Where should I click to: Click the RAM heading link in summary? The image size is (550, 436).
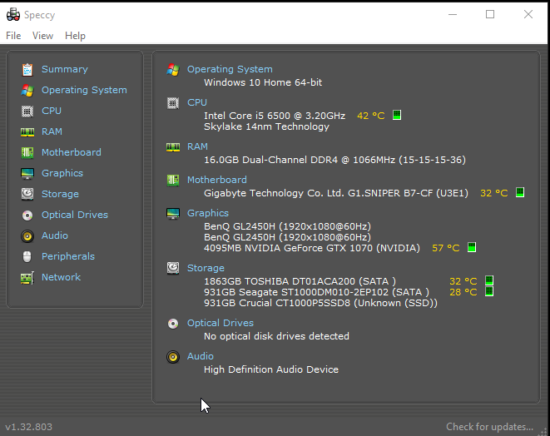197,146
